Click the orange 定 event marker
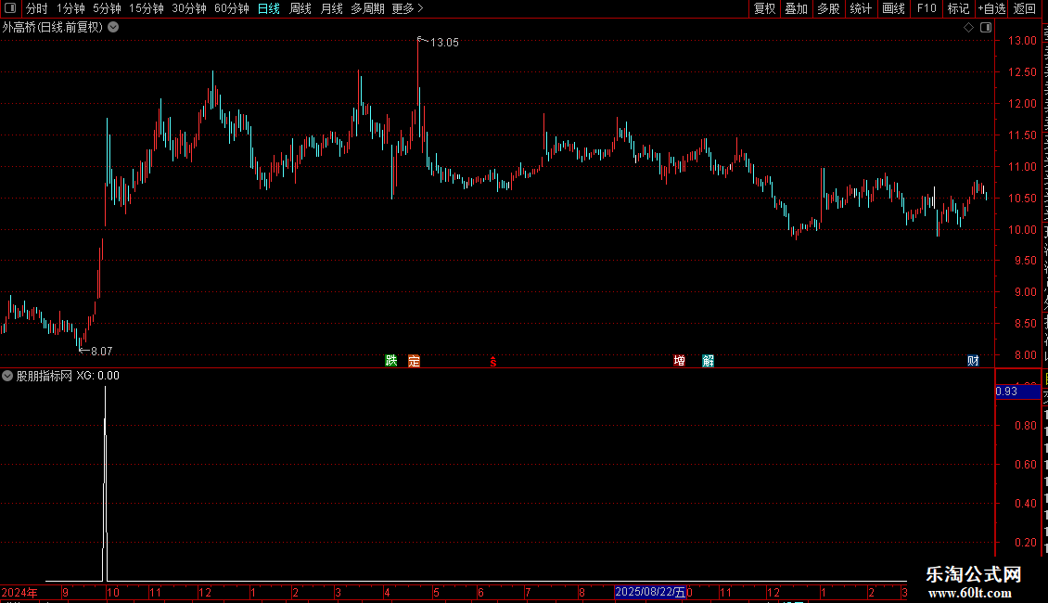Viewport: 1048px width, 603px height. (x=415, y=361)
